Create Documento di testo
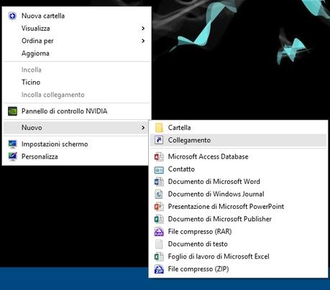 point(238,244)
